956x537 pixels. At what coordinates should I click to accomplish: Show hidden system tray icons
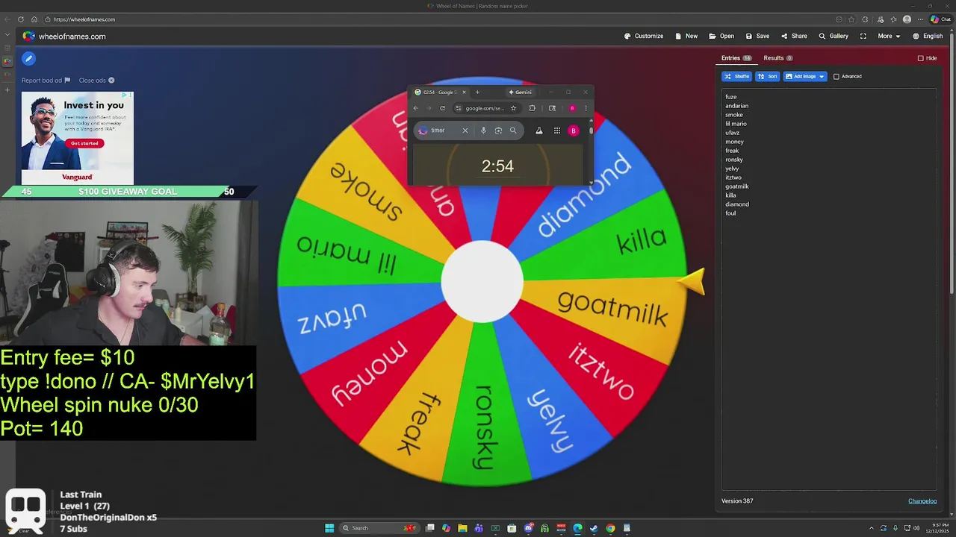tap(871, 528)
